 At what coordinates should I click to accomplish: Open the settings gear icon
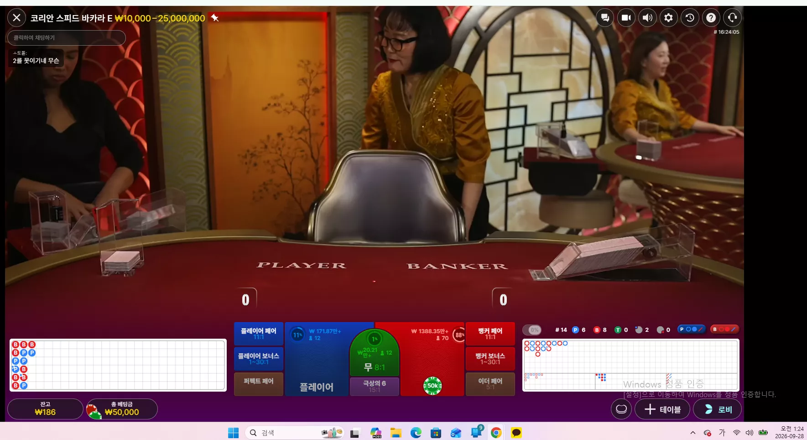[x=668, y=18]
